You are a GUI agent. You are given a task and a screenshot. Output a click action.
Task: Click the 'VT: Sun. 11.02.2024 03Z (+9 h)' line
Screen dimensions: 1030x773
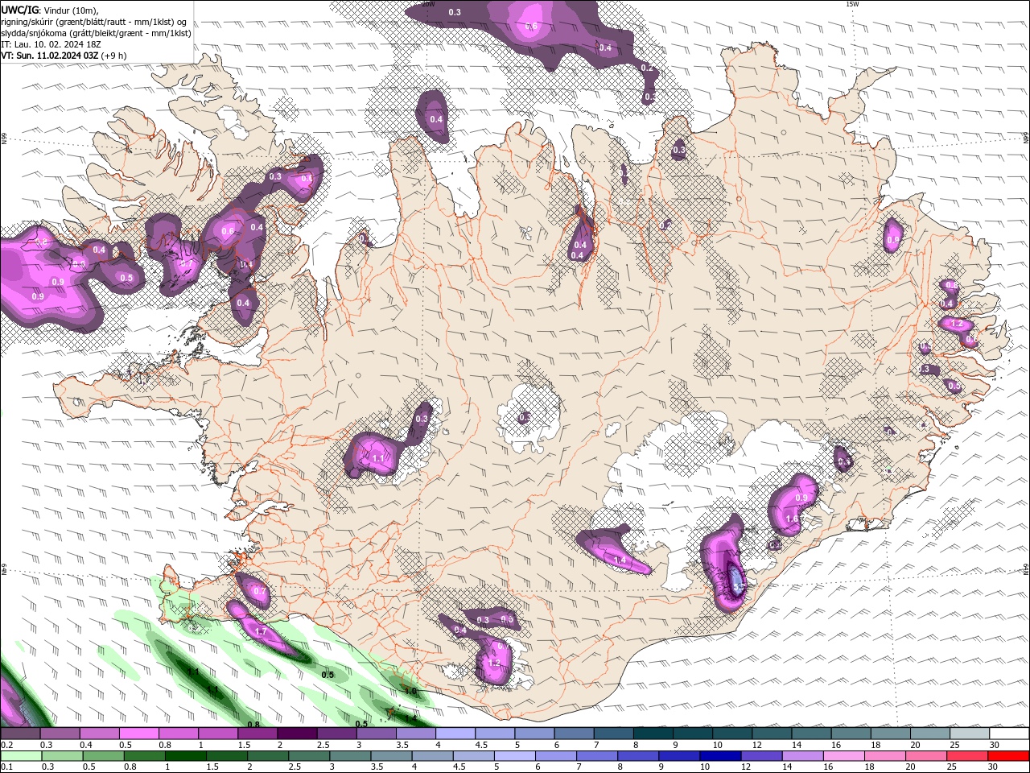64,56
